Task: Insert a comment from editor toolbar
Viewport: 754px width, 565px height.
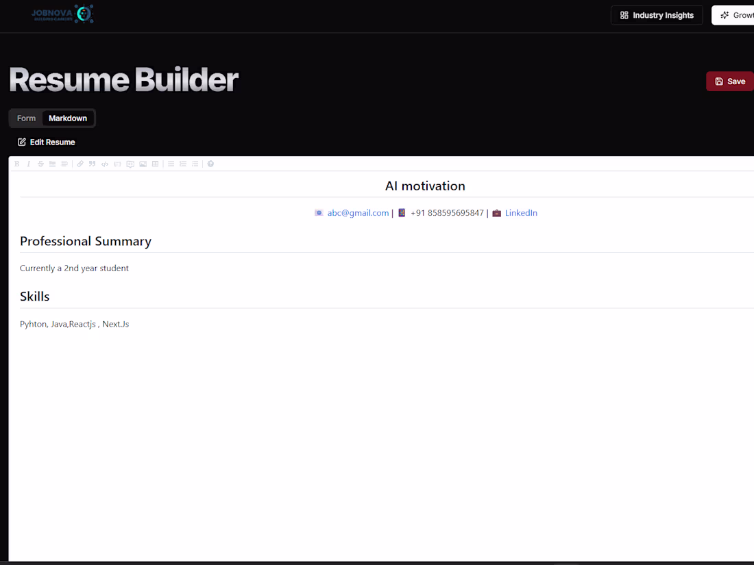Action: (130, 164)
